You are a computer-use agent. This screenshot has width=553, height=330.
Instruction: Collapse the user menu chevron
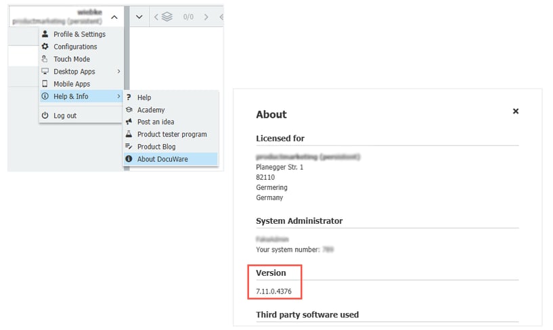point(114,17)
